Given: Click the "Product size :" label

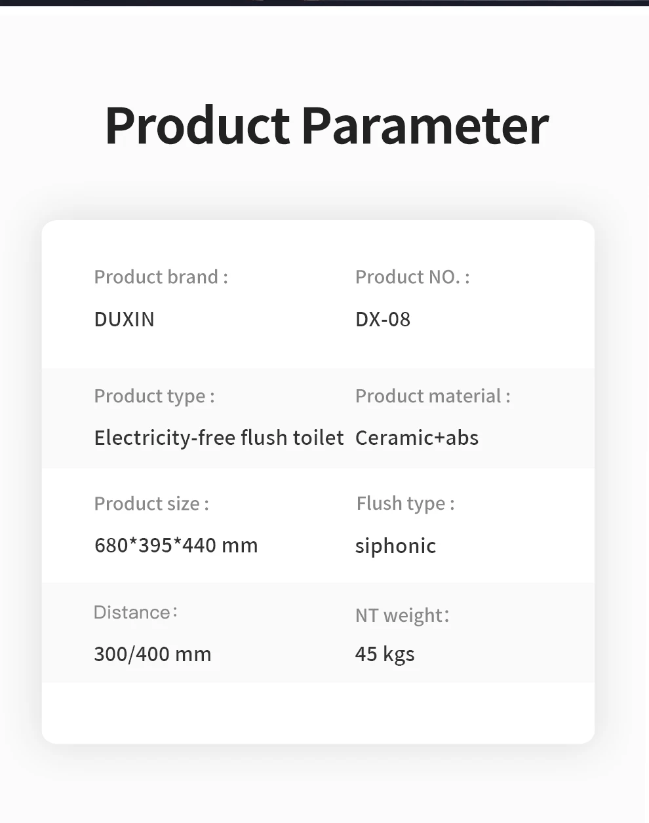Looking at the screenshot, I should tap(151, 503).
